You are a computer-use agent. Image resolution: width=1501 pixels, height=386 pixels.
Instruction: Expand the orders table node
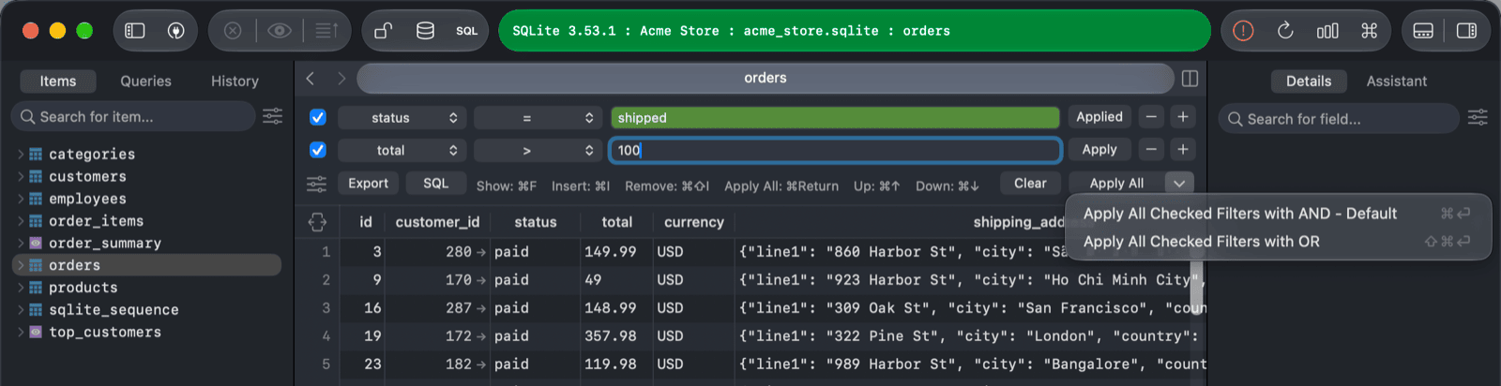click(21, 265)
